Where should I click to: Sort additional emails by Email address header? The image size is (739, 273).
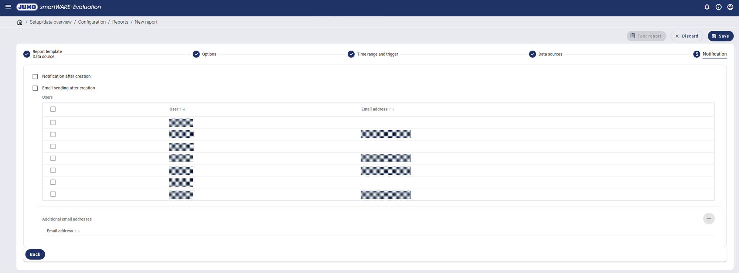pos(60,231)
